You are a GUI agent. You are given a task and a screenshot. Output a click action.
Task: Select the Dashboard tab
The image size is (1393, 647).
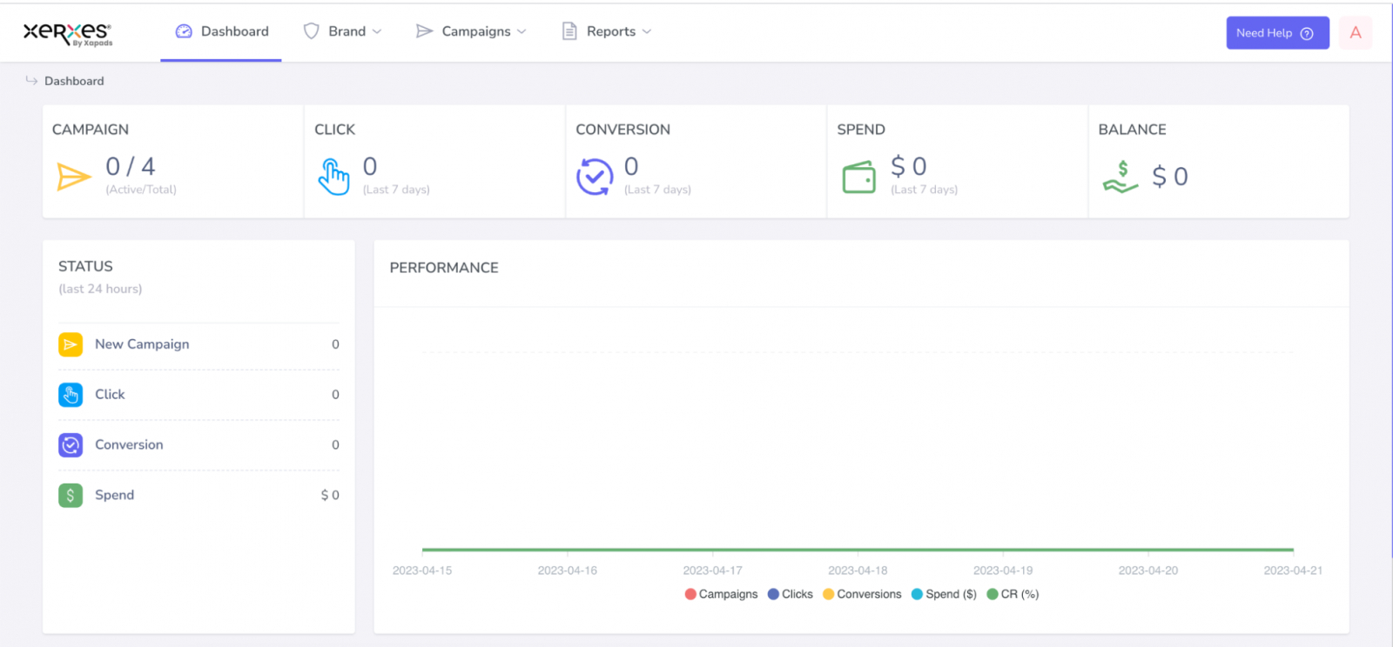222,31
